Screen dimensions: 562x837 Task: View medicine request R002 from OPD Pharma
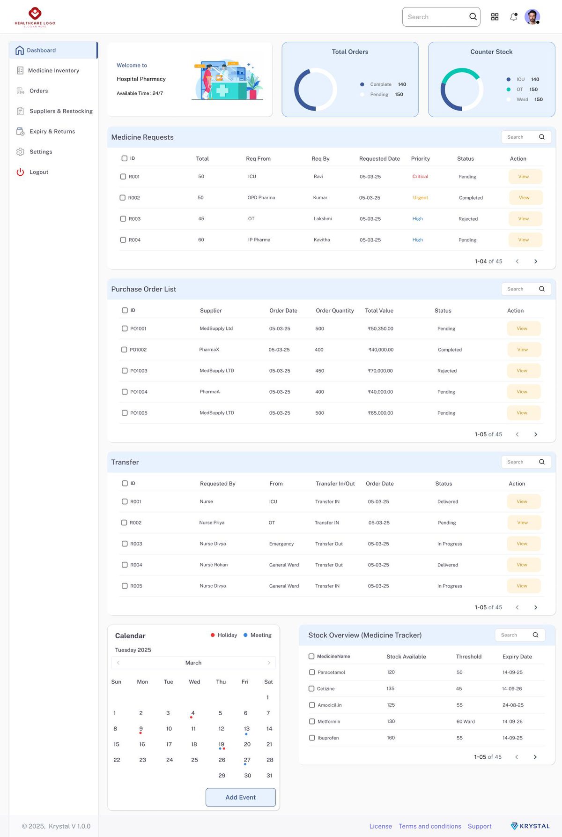pyautogui.click(x=525, y=198)
